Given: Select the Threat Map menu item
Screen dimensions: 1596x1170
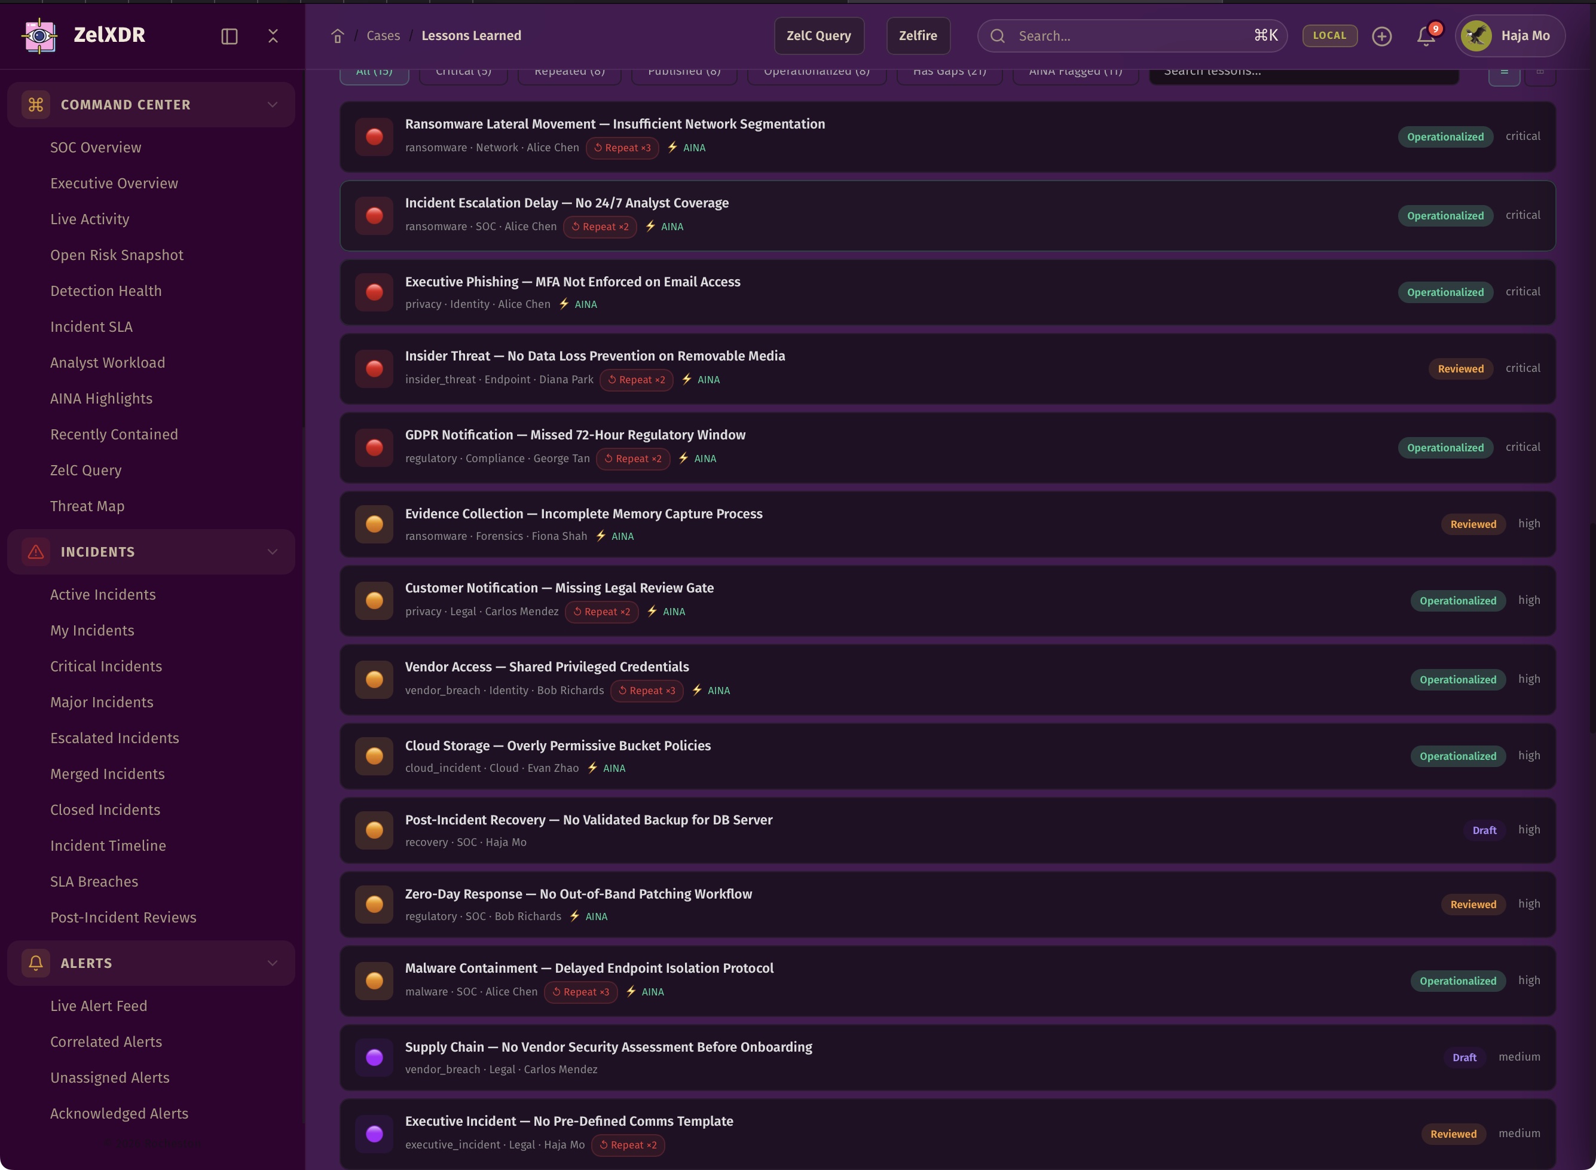Looking at the screenshot, I should pos(87,506).
